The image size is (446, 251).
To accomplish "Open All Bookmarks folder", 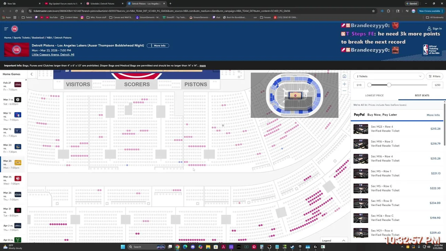I will [x=435, y=17].
